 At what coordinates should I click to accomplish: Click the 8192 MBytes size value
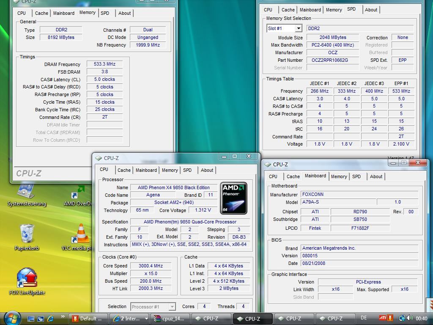click(61, 37)
